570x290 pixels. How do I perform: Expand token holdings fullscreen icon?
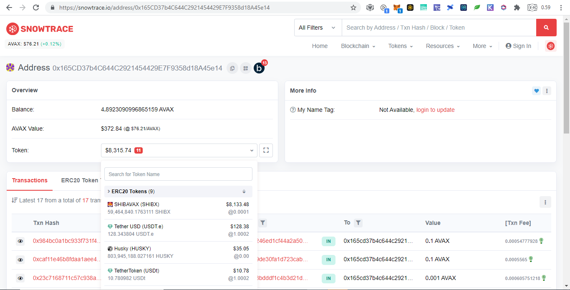266,150
